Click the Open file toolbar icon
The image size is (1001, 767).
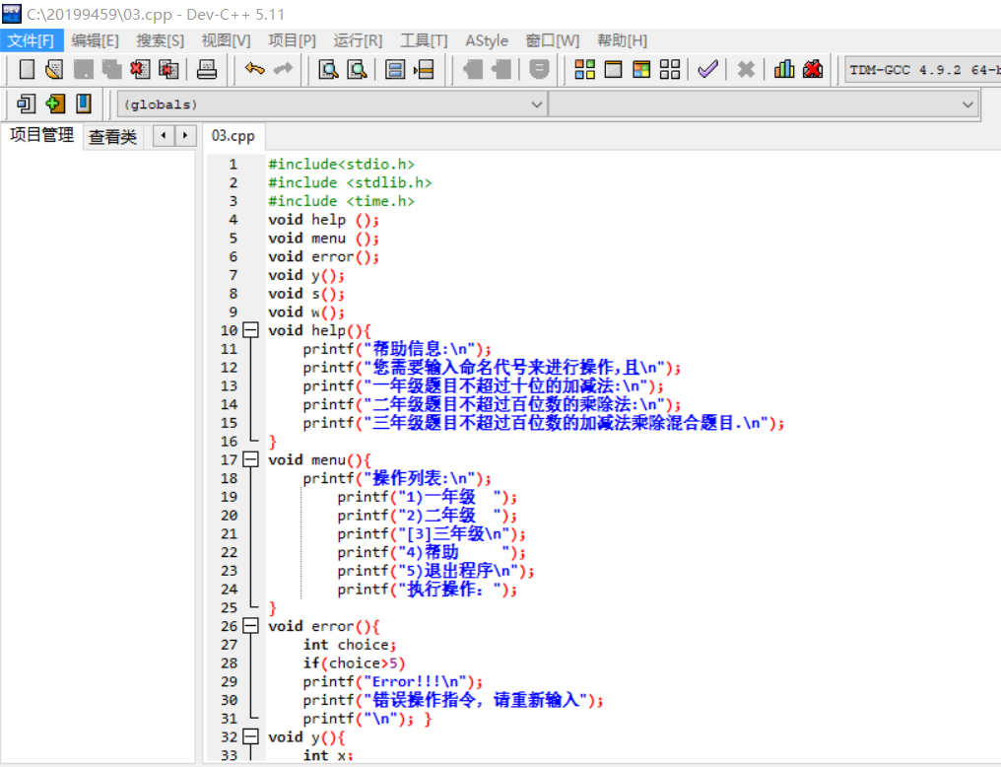point(54,69)
